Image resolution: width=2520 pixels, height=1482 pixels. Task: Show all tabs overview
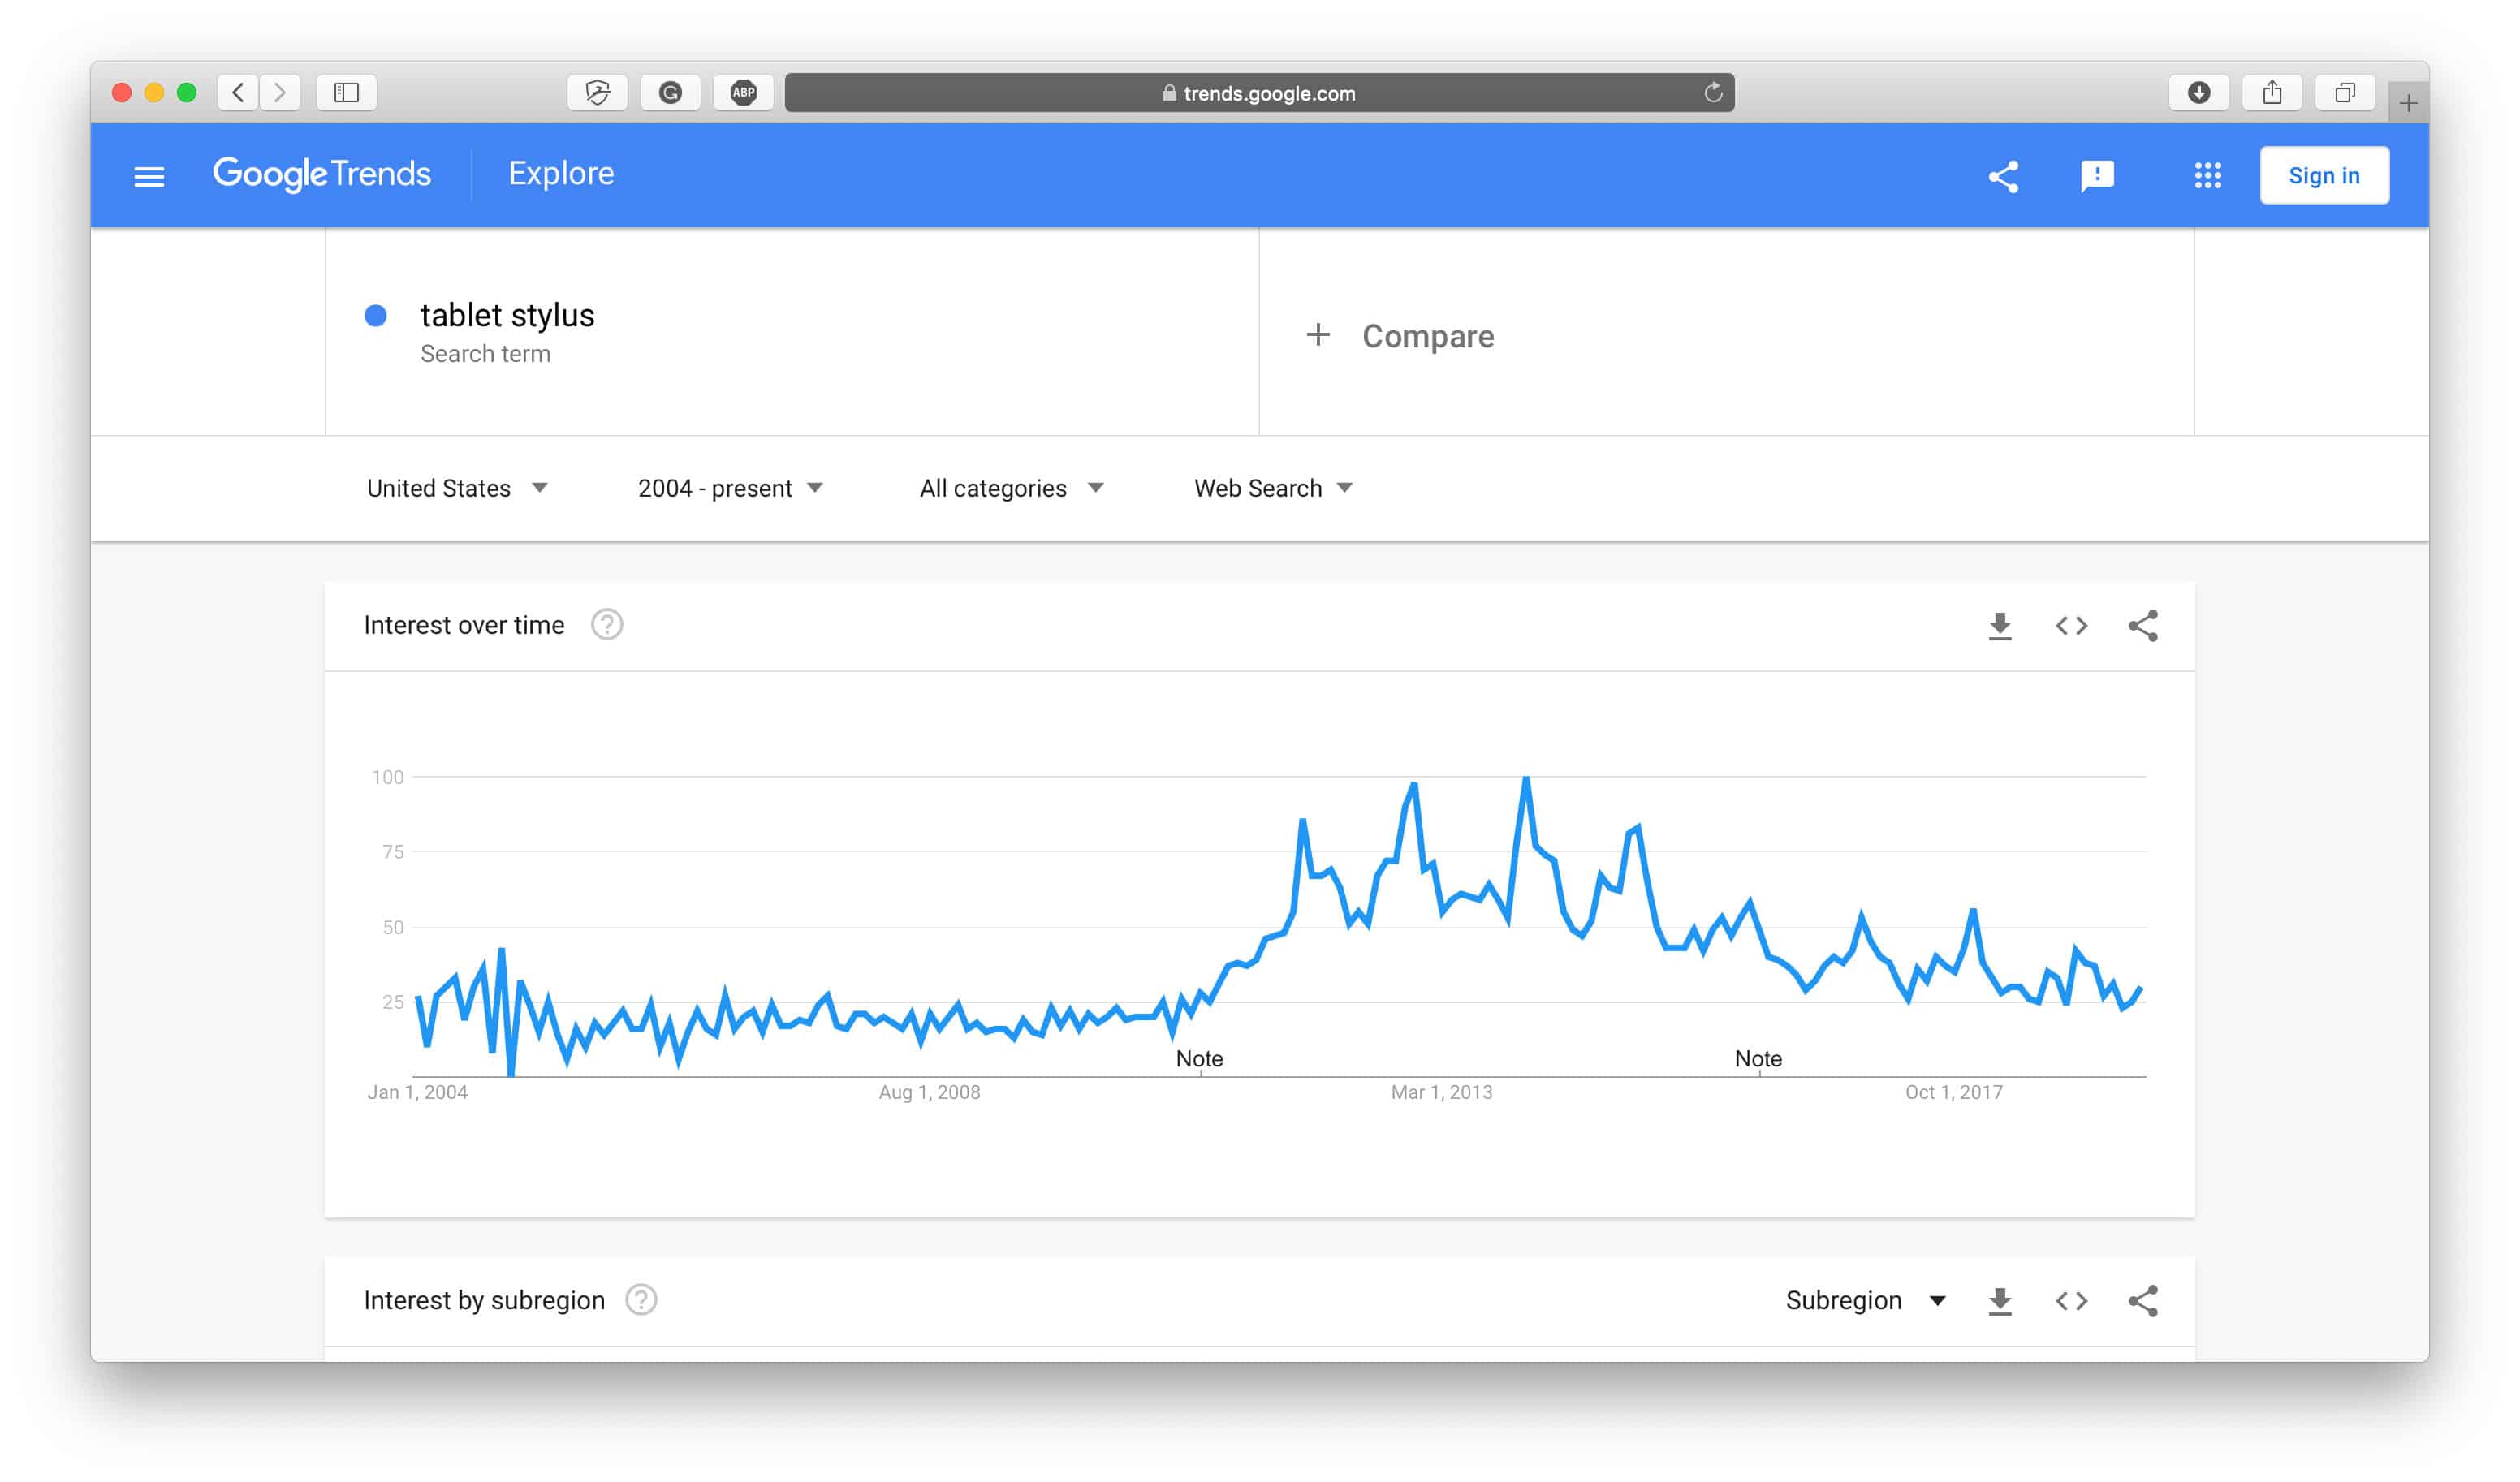[2345, 93]
